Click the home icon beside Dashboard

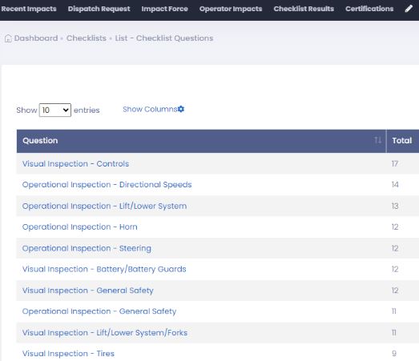(8, 38)
